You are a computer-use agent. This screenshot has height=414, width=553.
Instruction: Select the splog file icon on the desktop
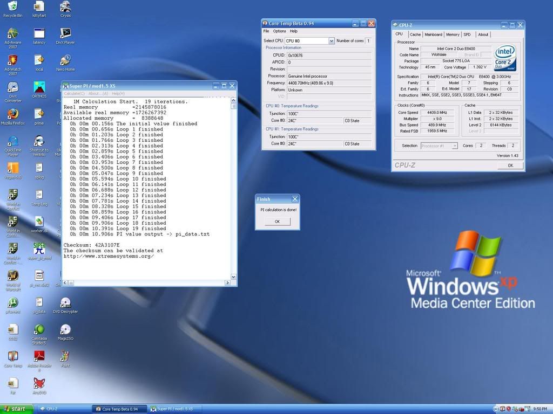(x=39, y=171)
